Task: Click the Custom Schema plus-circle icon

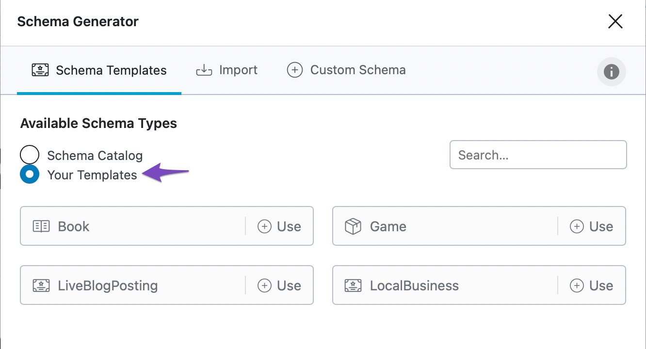Action: pyautogui.click(x=295, y=70)
